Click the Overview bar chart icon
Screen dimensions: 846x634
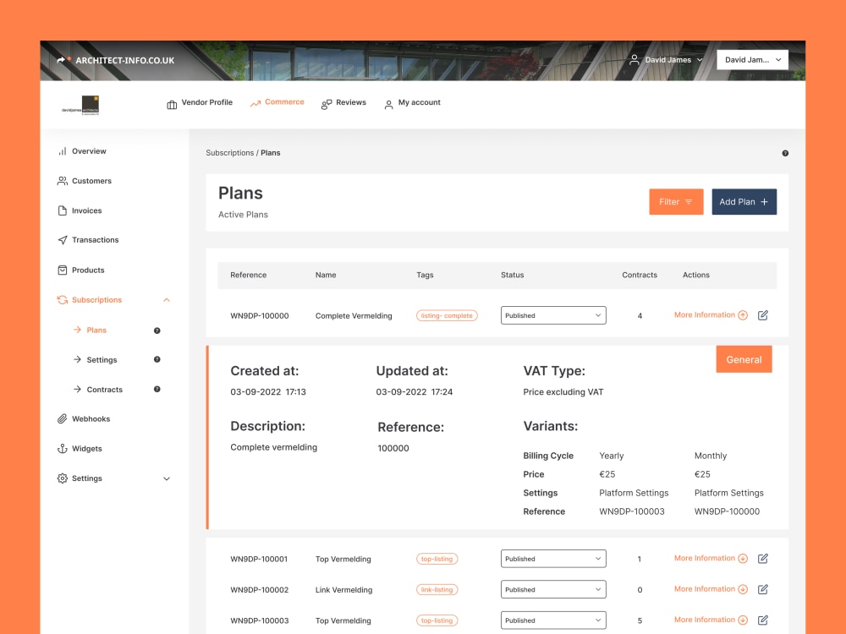[x=63, y=151]
